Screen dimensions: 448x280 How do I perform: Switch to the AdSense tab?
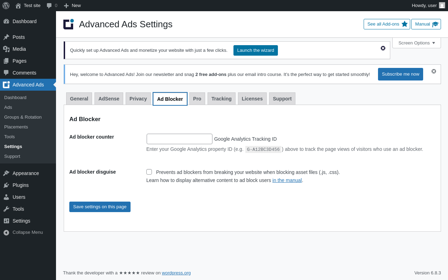tap(109, 99)
